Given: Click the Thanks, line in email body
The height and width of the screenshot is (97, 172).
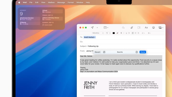Looking at the screenshot, I should [x=83, y=68].
